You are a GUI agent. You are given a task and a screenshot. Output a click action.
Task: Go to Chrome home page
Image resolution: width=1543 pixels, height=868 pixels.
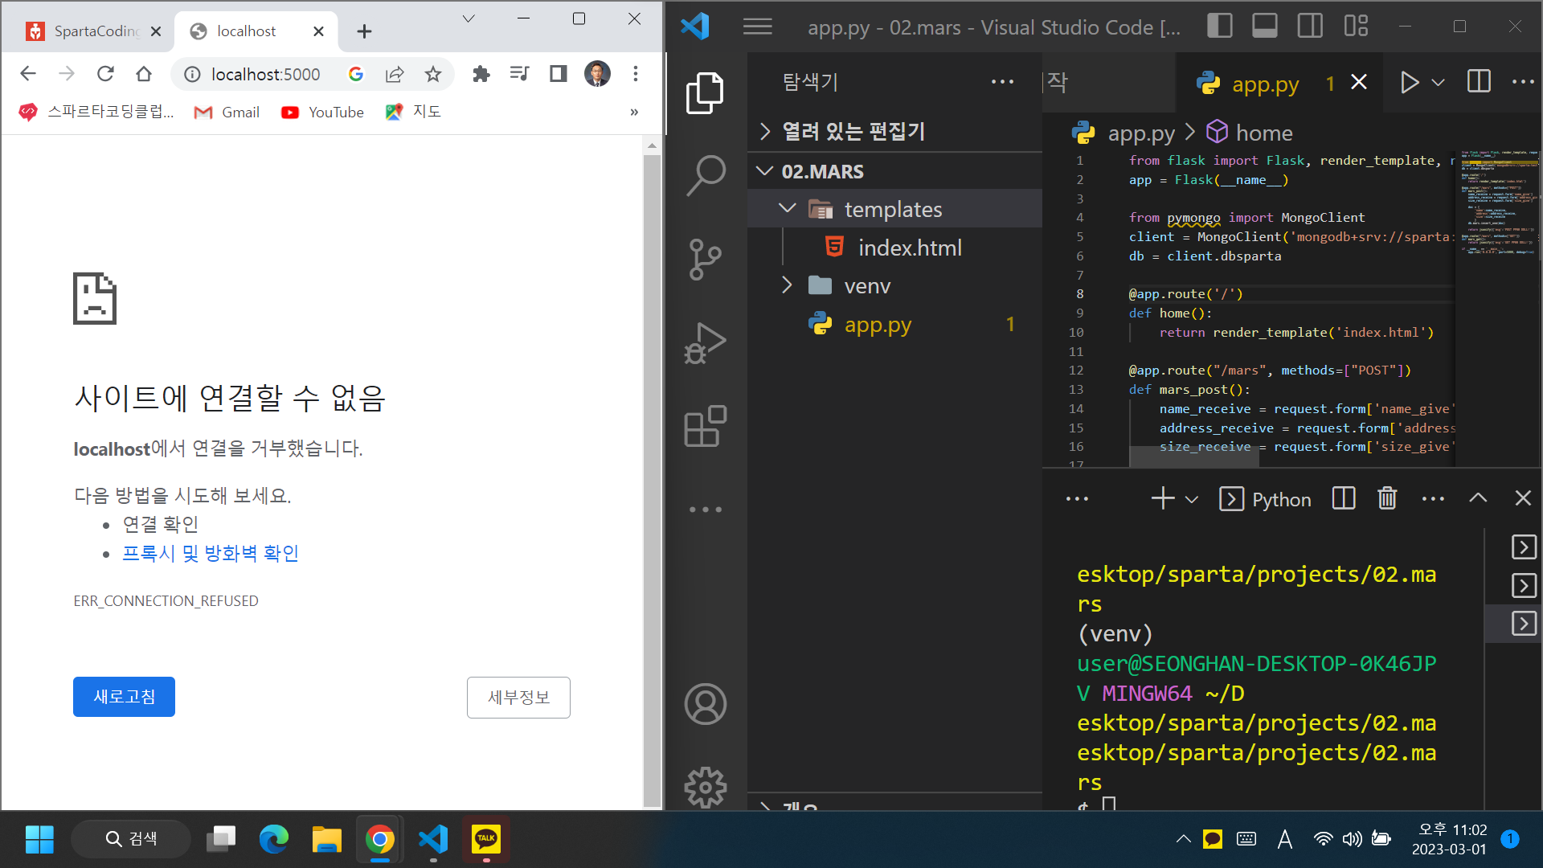point(144,74)
